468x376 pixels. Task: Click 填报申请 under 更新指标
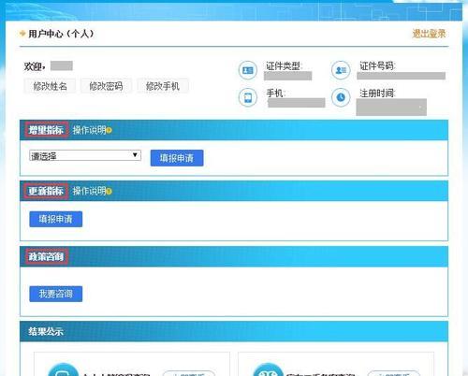tap(56, 219)
